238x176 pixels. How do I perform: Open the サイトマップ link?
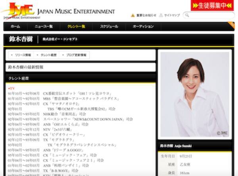[x=172, y=15]
